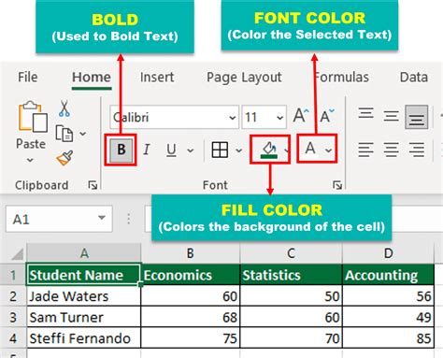Toggle Italic formatting
Viewport: 443px width, 358px height.
pyautogui.click(x=147, y=150)
